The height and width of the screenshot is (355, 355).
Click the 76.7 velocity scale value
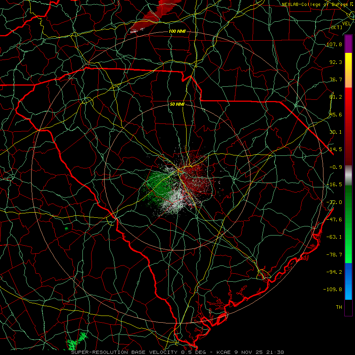pyautogui.click(x=336, y=79)
